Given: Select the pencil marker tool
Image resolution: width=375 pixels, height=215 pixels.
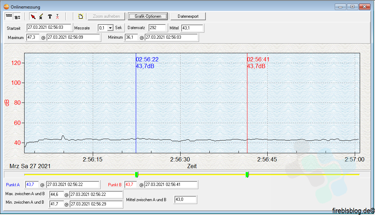Looking at the screenshot, I should 41,16.
